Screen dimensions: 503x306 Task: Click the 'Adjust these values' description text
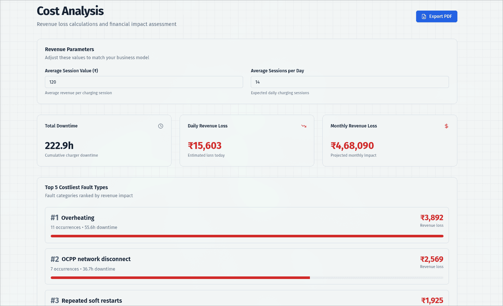(x=97, y=58)
